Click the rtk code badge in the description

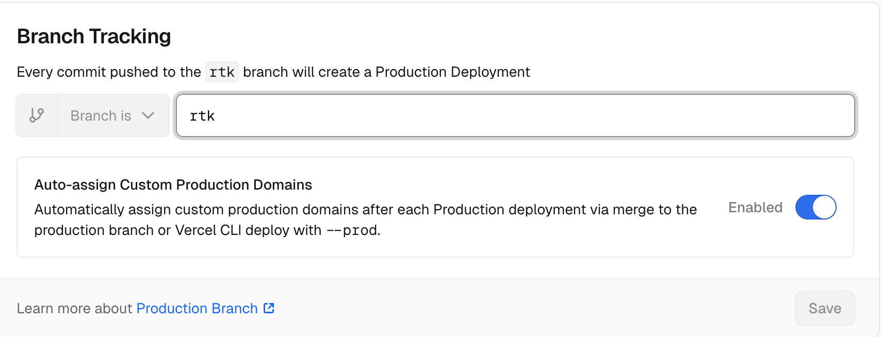pyautogui.click(x=222, y=72)
